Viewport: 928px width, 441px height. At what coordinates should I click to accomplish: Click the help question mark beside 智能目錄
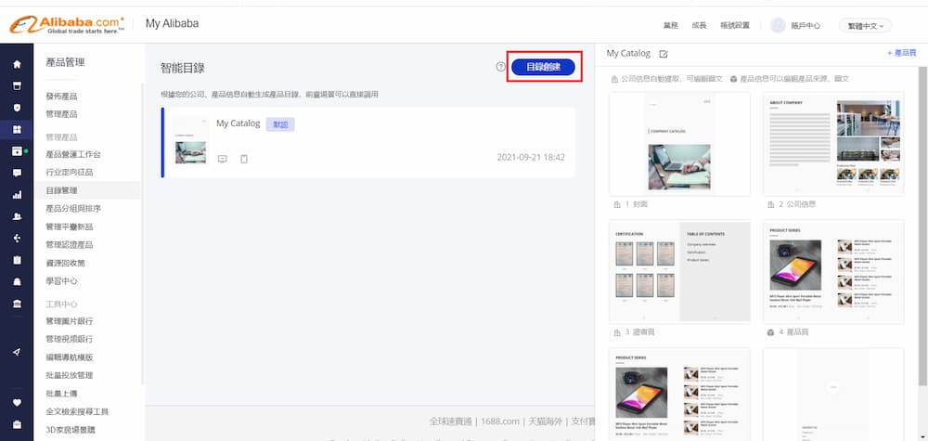pyautogui.click(x=501, y=67)
